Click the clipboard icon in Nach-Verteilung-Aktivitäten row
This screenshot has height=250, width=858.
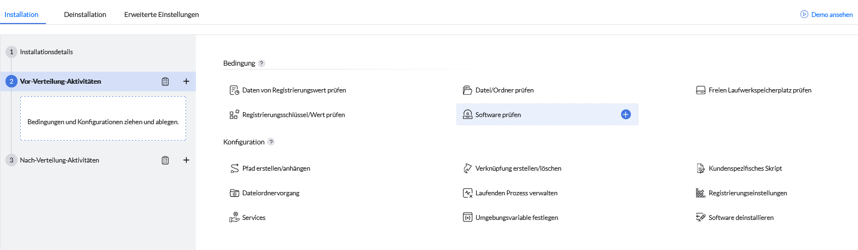point(165,160)
